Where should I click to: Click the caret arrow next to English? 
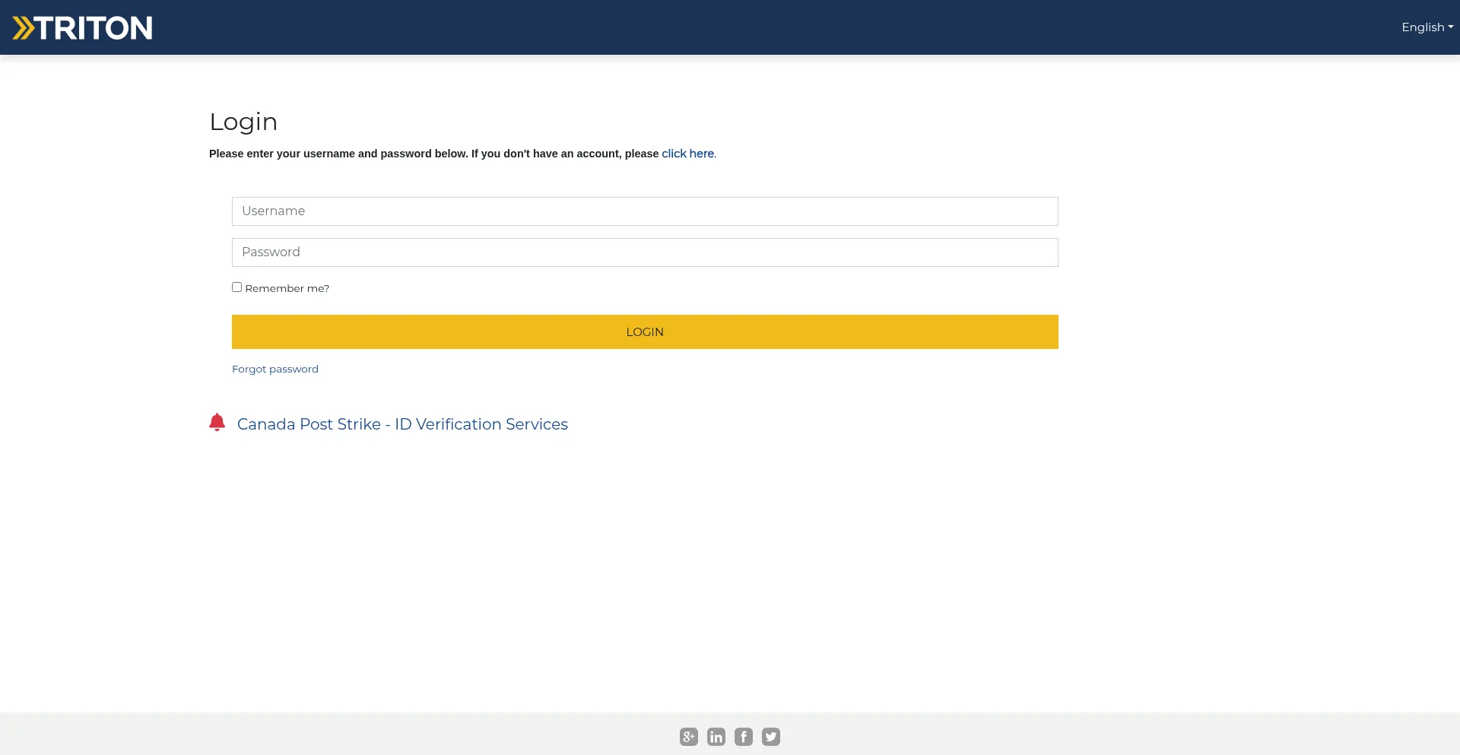coord(1451,27)
